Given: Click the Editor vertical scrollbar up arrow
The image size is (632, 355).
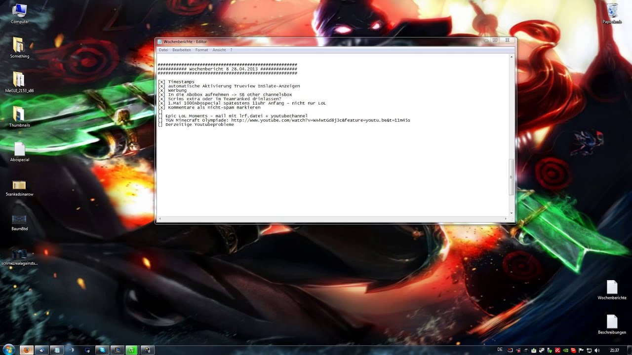Looking at the screenshot, I should pyautogui.click(x=512, y=57).
